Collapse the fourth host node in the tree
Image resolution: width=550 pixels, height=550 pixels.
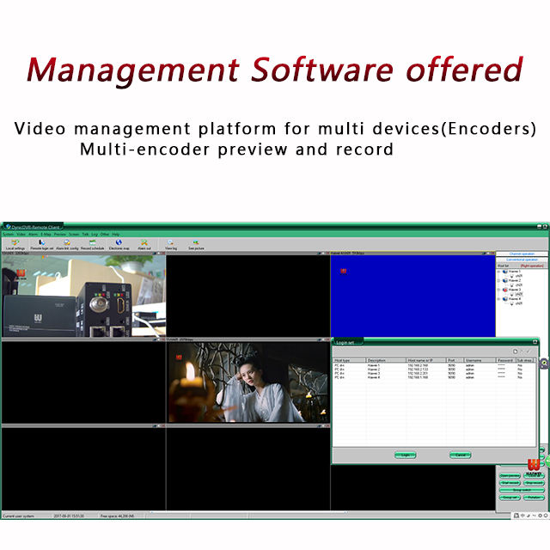499,299
